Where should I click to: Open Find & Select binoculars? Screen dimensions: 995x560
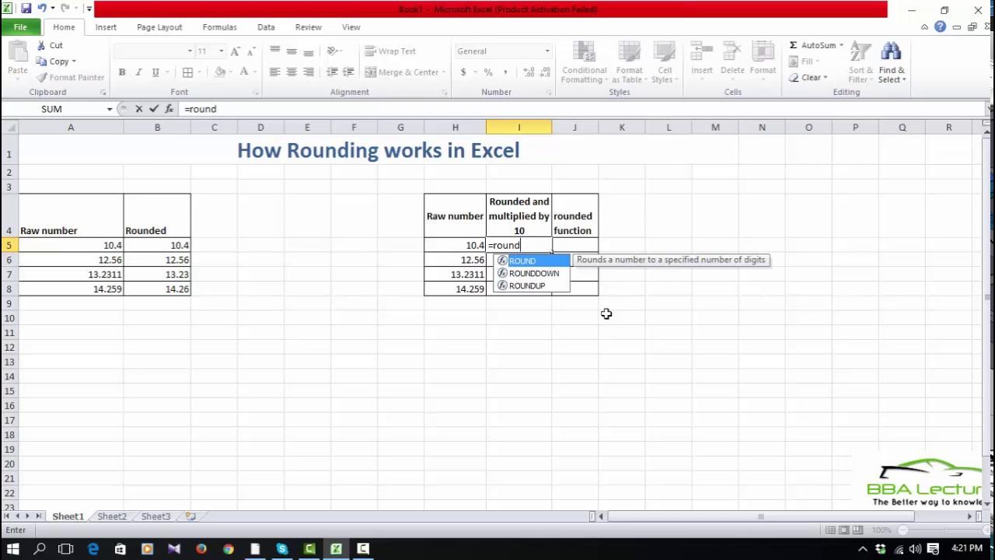click(892, 62)
